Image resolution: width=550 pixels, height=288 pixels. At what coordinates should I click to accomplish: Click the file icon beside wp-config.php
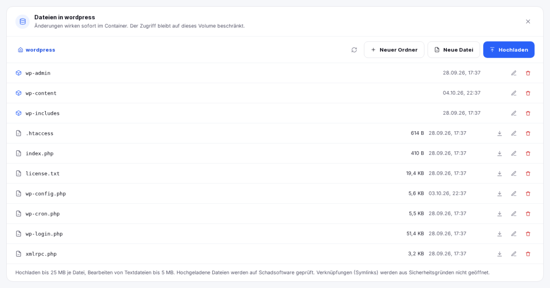point(19,194)
